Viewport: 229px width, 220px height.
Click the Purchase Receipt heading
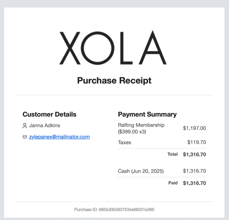114,80
